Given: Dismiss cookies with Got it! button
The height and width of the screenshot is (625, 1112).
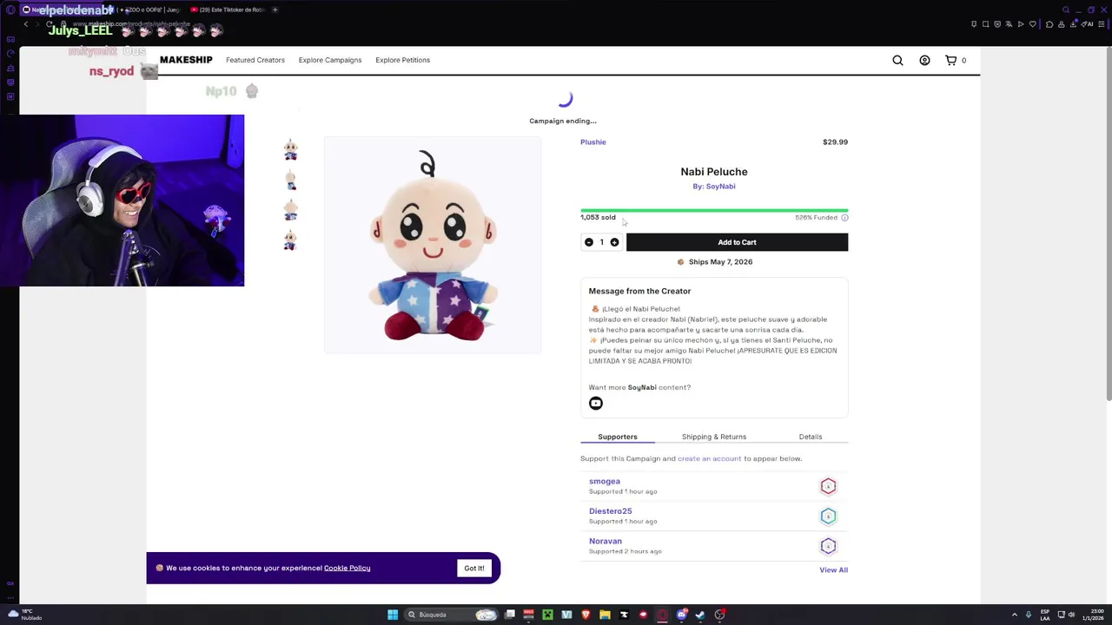Looking at the screenshot, I should (474, 568).
